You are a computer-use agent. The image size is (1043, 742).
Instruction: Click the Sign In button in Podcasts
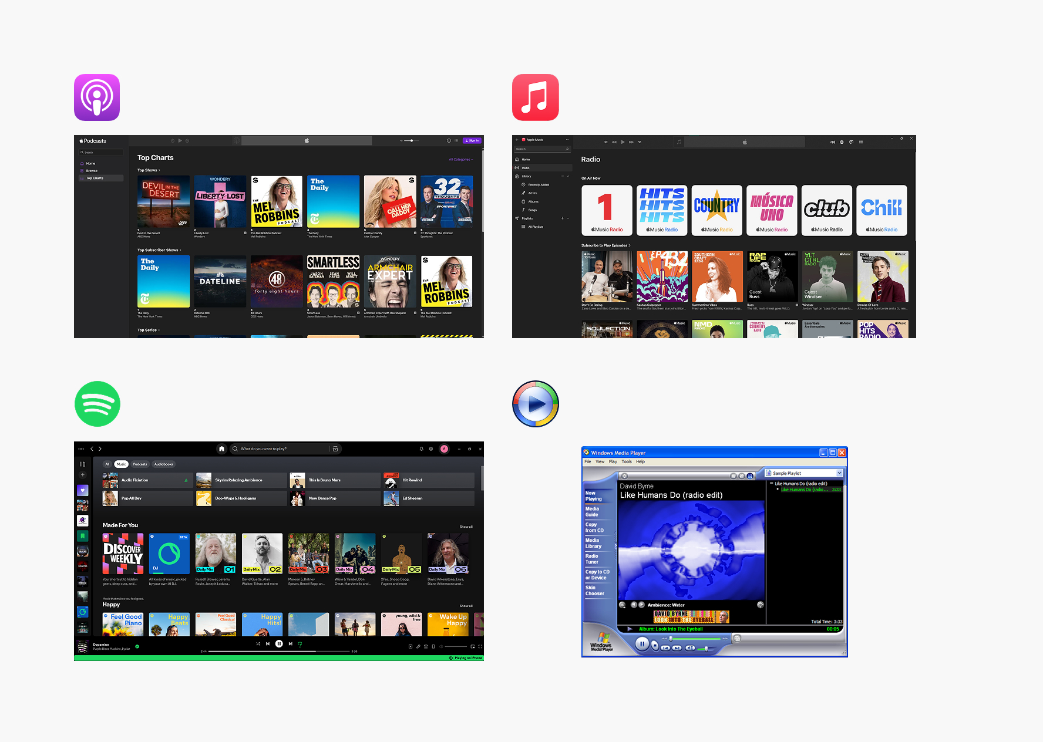pos(472,141)
